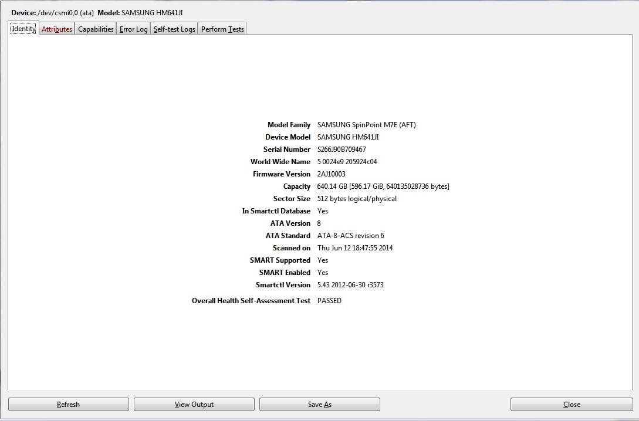The image size is (639, 421).
Task: Select firmware version 2AJ10003
Action: 332,174
